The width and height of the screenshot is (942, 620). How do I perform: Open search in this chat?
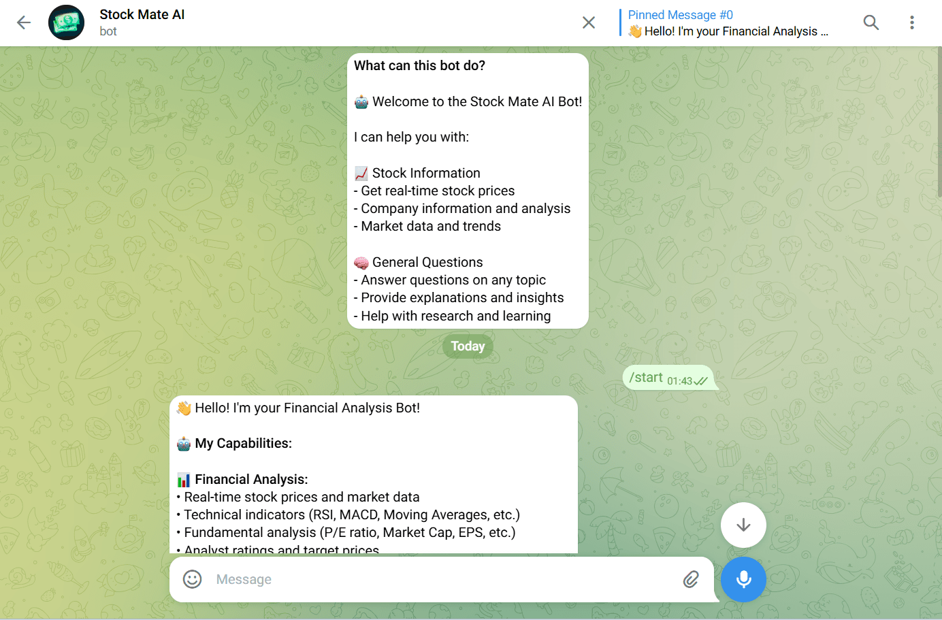(871, 22)
